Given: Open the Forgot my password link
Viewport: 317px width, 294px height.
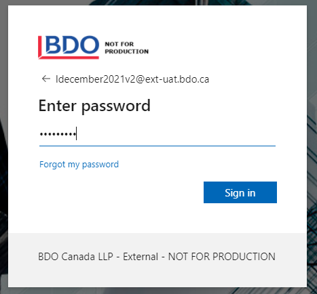Looking at the screenshot, I should pos(79,165).
